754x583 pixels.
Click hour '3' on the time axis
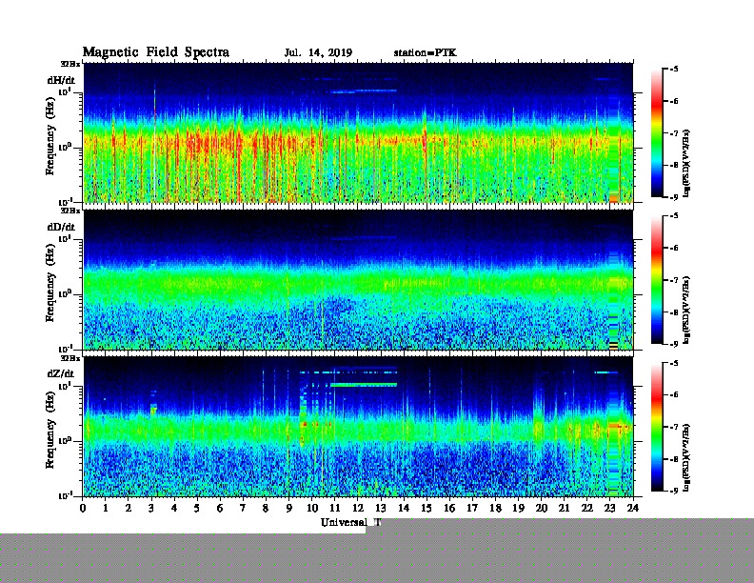[151, 508]
